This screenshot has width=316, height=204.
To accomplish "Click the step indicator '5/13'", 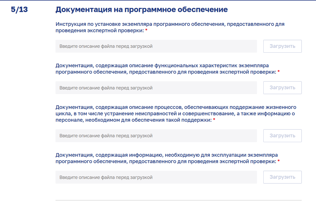I will click(x=19, y=10).
